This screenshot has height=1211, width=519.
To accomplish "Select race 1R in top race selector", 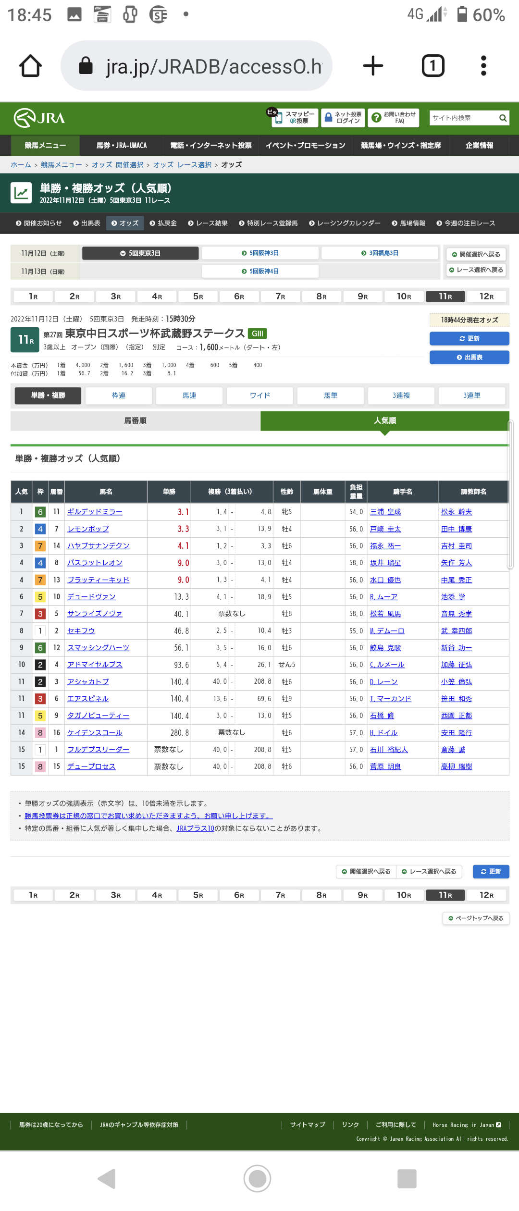I will click(x=33, y=297).
